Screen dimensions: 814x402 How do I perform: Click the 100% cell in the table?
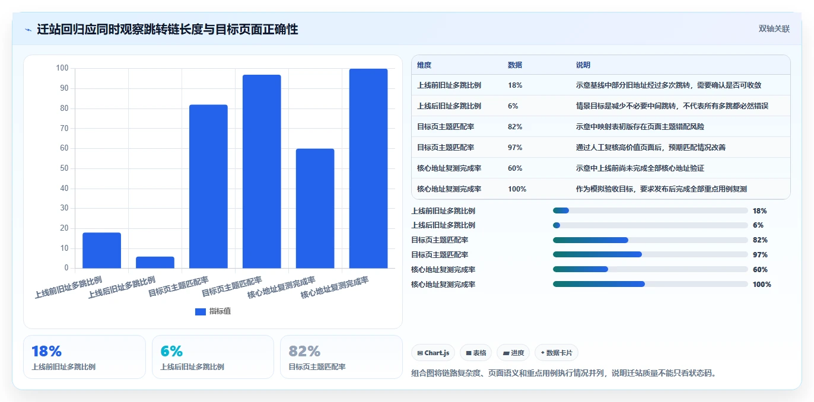(x=517, y=189)
